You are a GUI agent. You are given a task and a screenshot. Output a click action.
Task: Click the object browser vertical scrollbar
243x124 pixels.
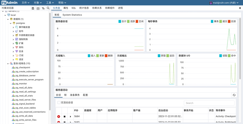pos(50,61)
